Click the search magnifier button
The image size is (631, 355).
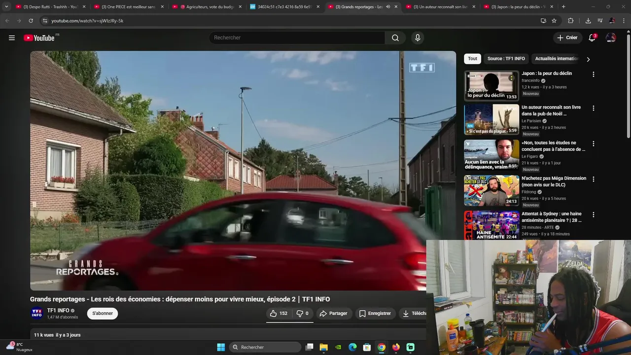(395, 38)
